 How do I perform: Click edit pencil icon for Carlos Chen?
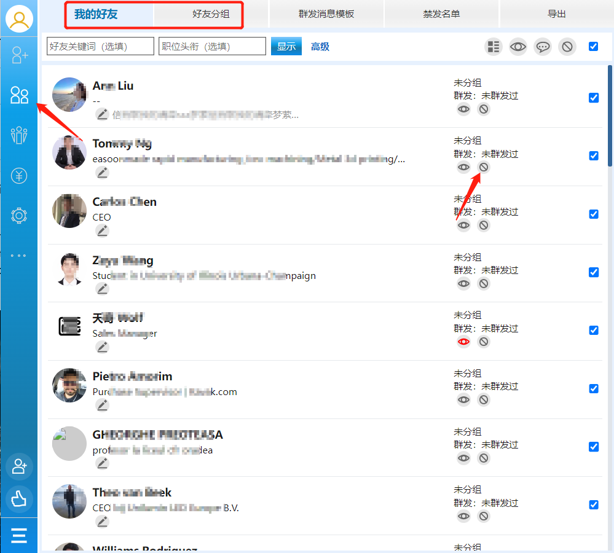(102, 230)
